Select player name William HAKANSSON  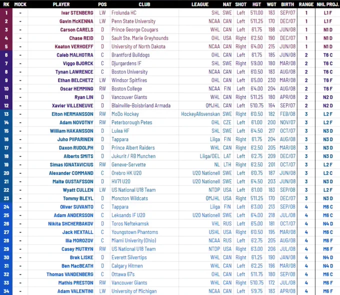coord(71,131)
